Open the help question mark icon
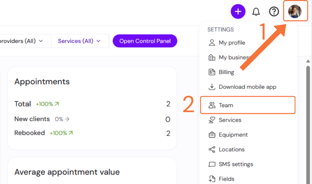 [x=274, y=12]
